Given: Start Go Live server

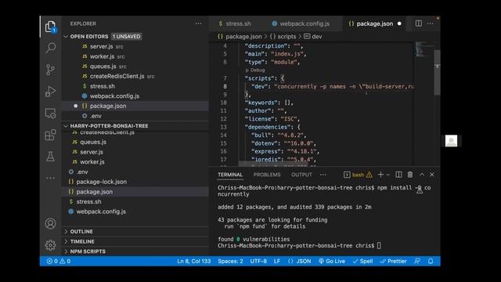Looking at the screenshot, I should tap(332, 261).
